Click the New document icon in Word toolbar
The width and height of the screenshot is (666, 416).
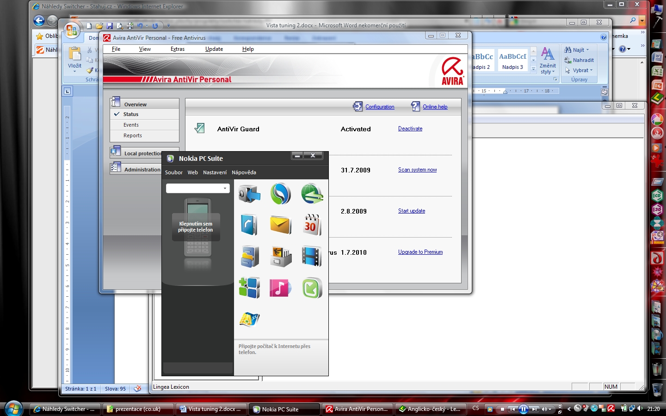coord(89,26)
